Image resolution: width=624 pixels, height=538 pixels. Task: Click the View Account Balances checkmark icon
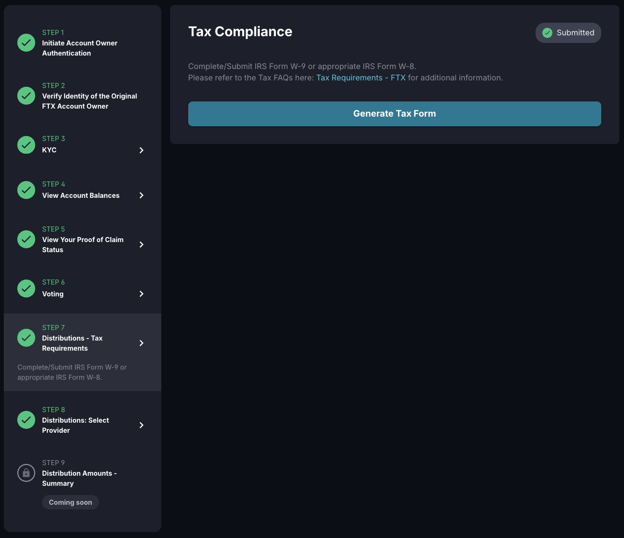point(26,190)
